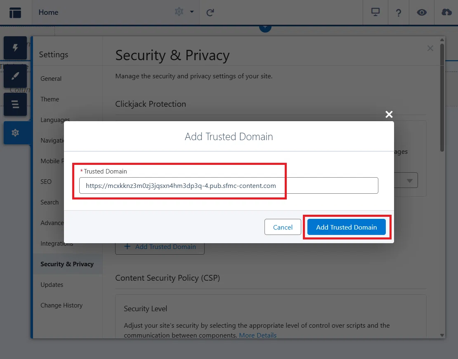
Task: Expand the clickjack protection level dropdown
Action: [409, 181]
